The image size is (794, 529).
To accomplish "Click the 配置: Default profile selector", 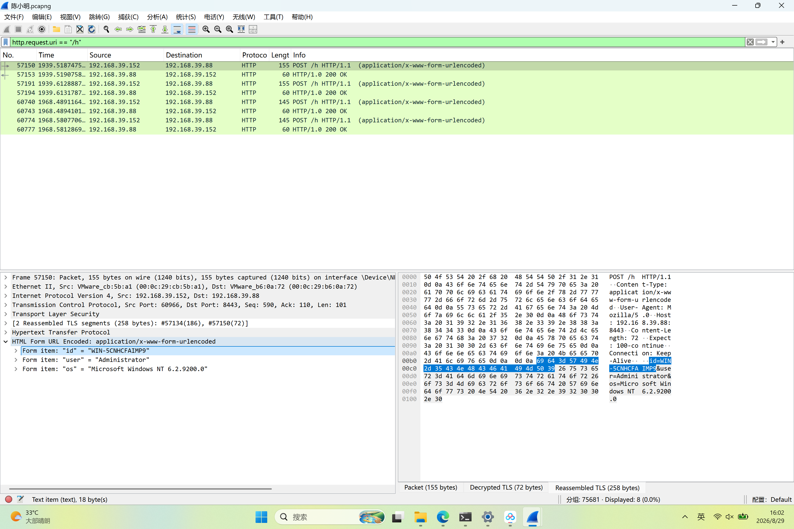I will (x=771, y=500).
